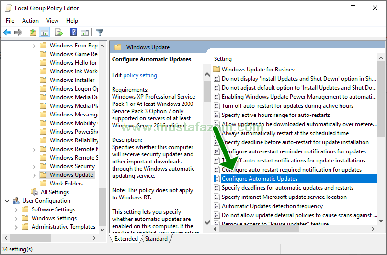Click the User Configuration node icon
The width and height of the screenshot is (387, 255).
click(x=16, y=201)
